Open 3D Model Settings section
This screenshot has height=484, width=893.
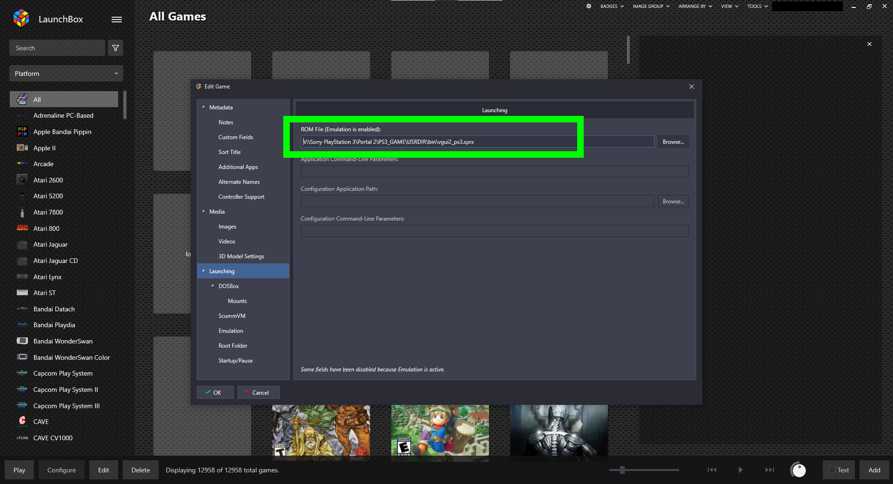pyautogui.click(x=241, y=256)
